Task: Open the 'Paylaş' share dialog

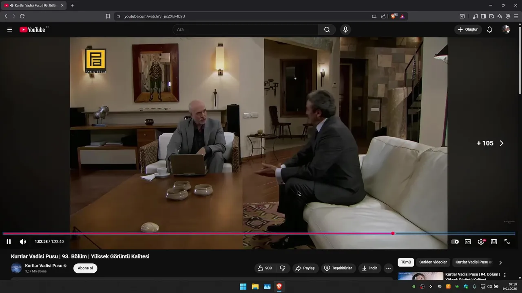Action: [305, 268]
